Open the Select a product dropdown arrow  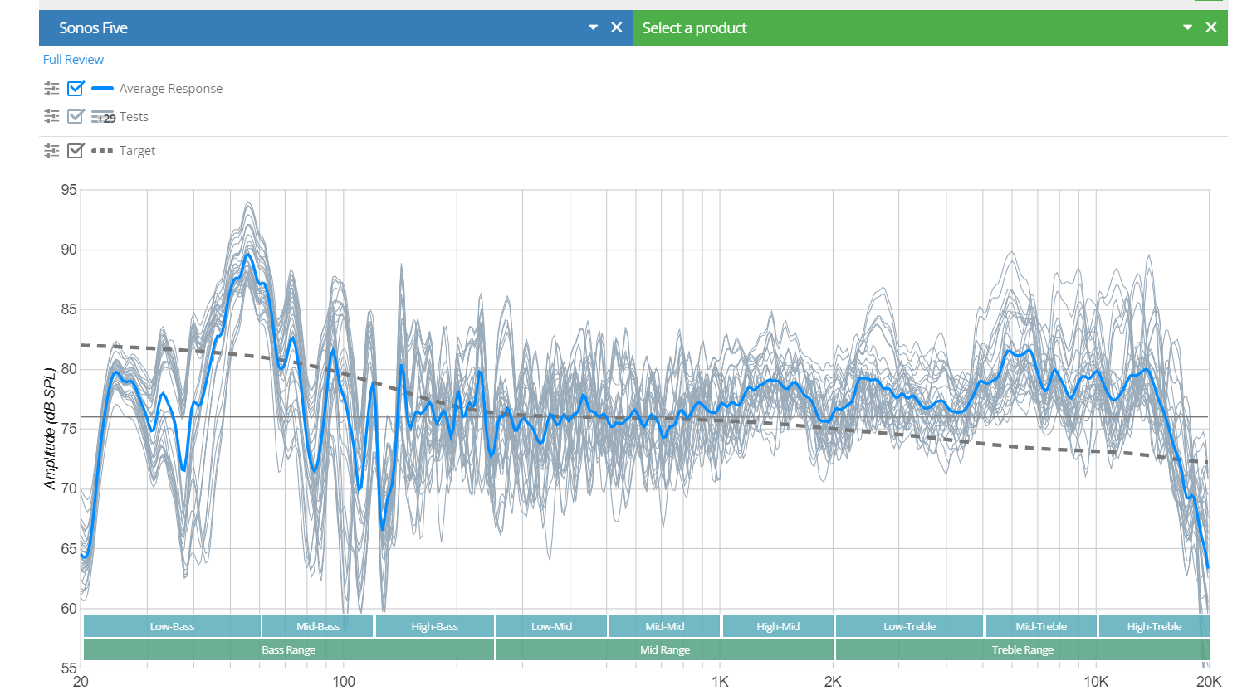click(x=1187, y=27)
